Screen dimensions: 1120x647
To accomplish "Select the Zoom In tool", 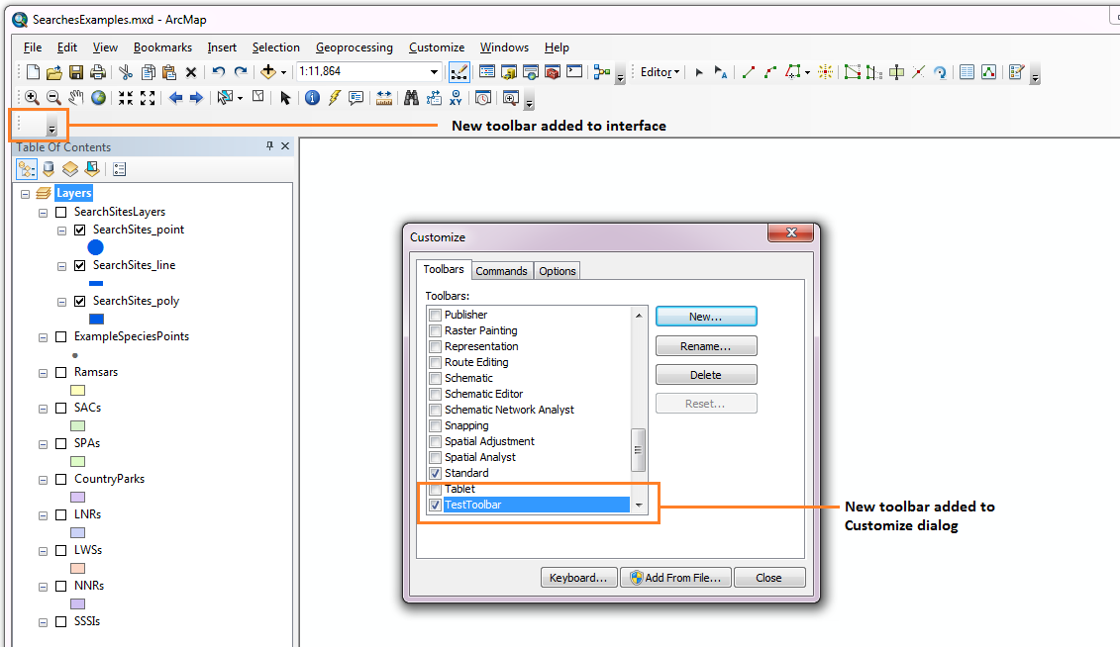I will pyautogui.click(x=32, y=98).
